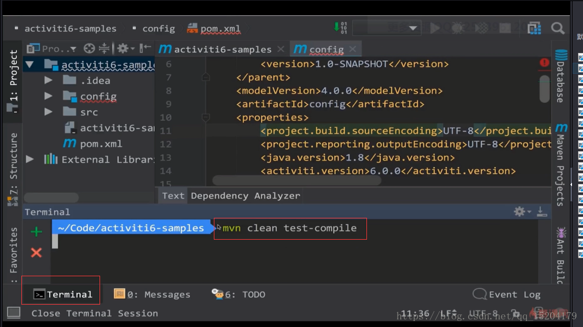Click the Search Everywhere magnifier icon
Viewport: 583px width, 327px height.
click(558, 28)
